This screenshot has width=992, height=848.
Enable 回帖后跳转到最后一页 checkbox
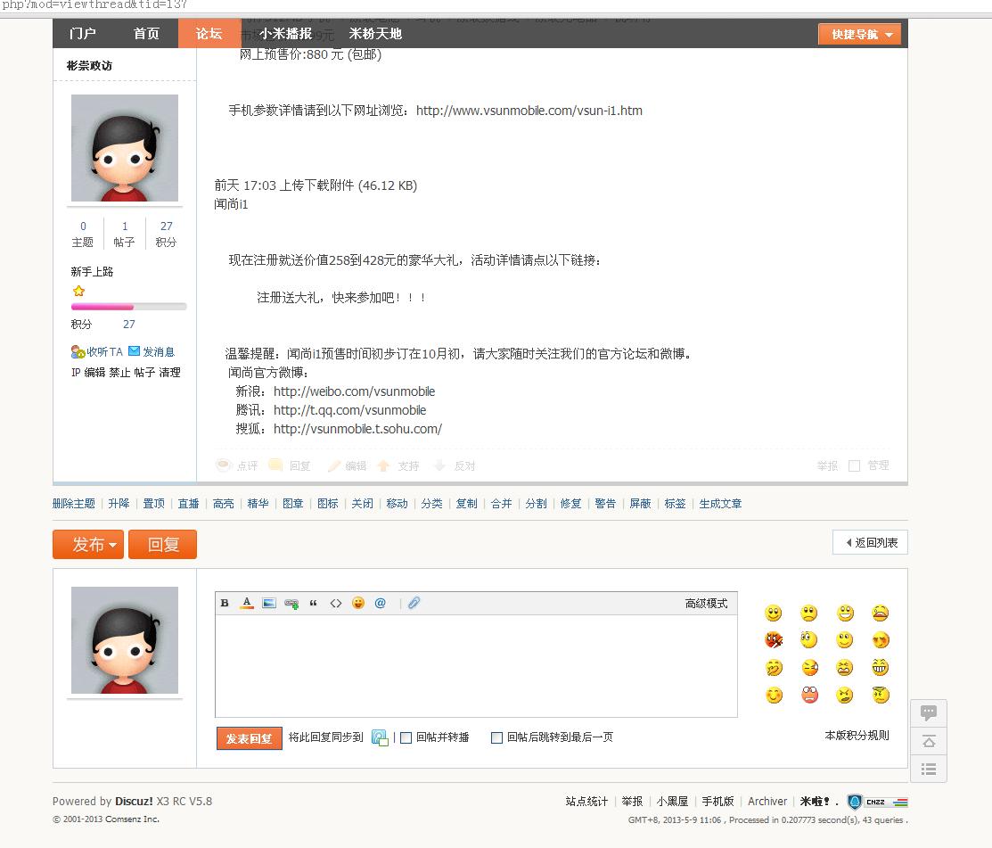pos(497,738)
